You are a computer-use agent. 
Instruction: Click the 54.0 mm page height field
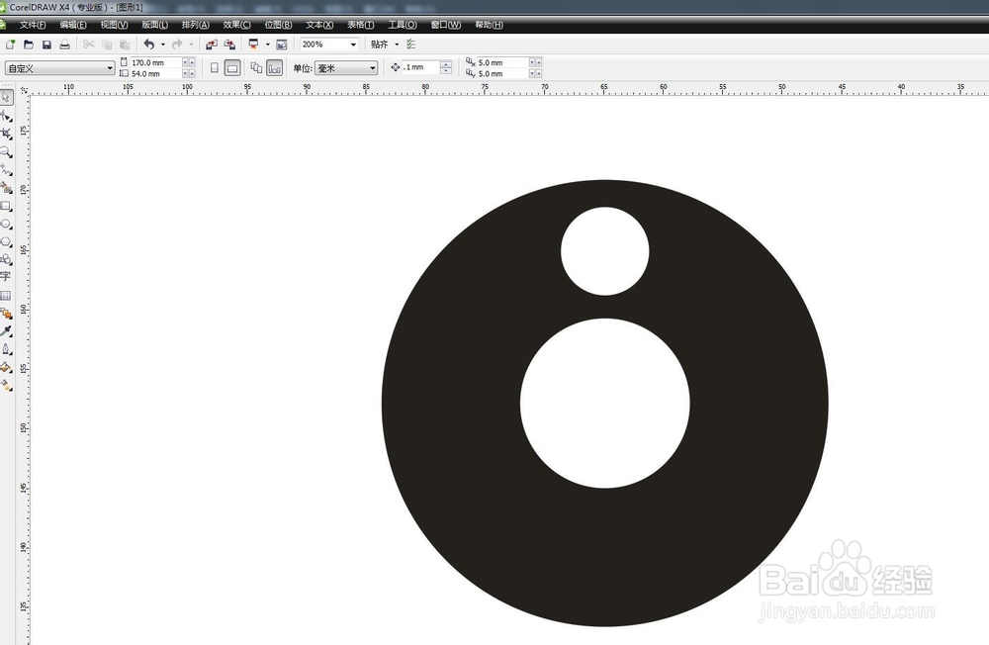coord(156,74)
